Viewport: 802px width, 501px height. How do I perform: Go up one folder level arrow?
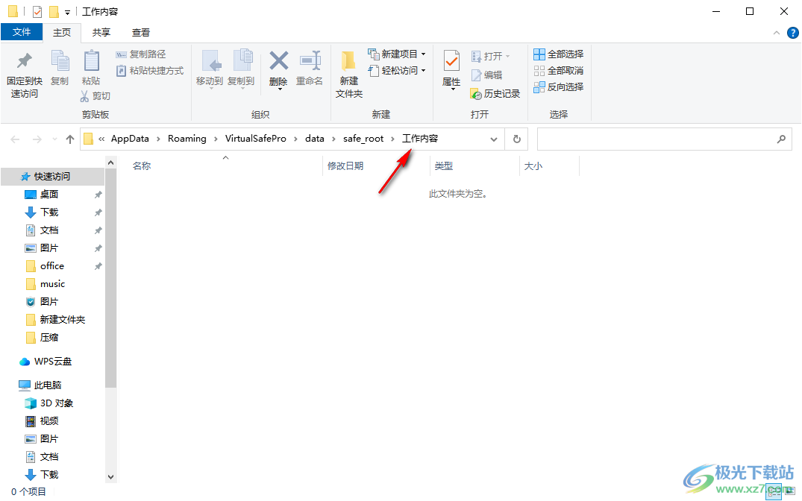pyautogui.click(x=70, y=139)
